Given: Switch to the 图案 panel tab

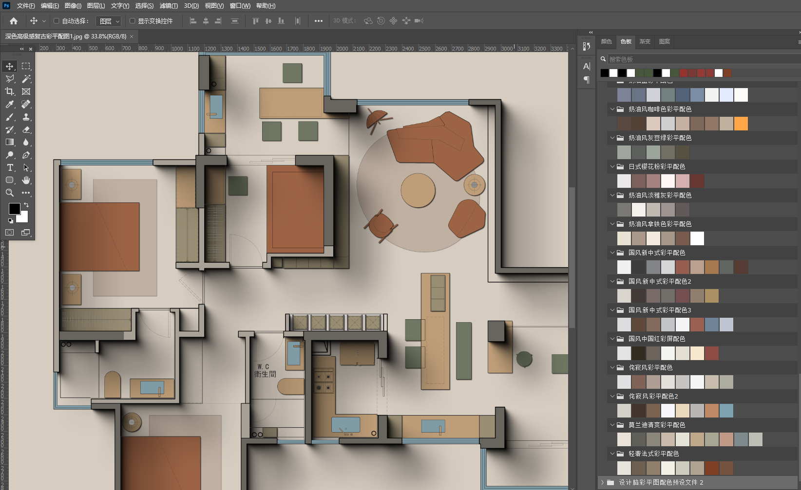Looking at the screenshot, I should 664,41.
